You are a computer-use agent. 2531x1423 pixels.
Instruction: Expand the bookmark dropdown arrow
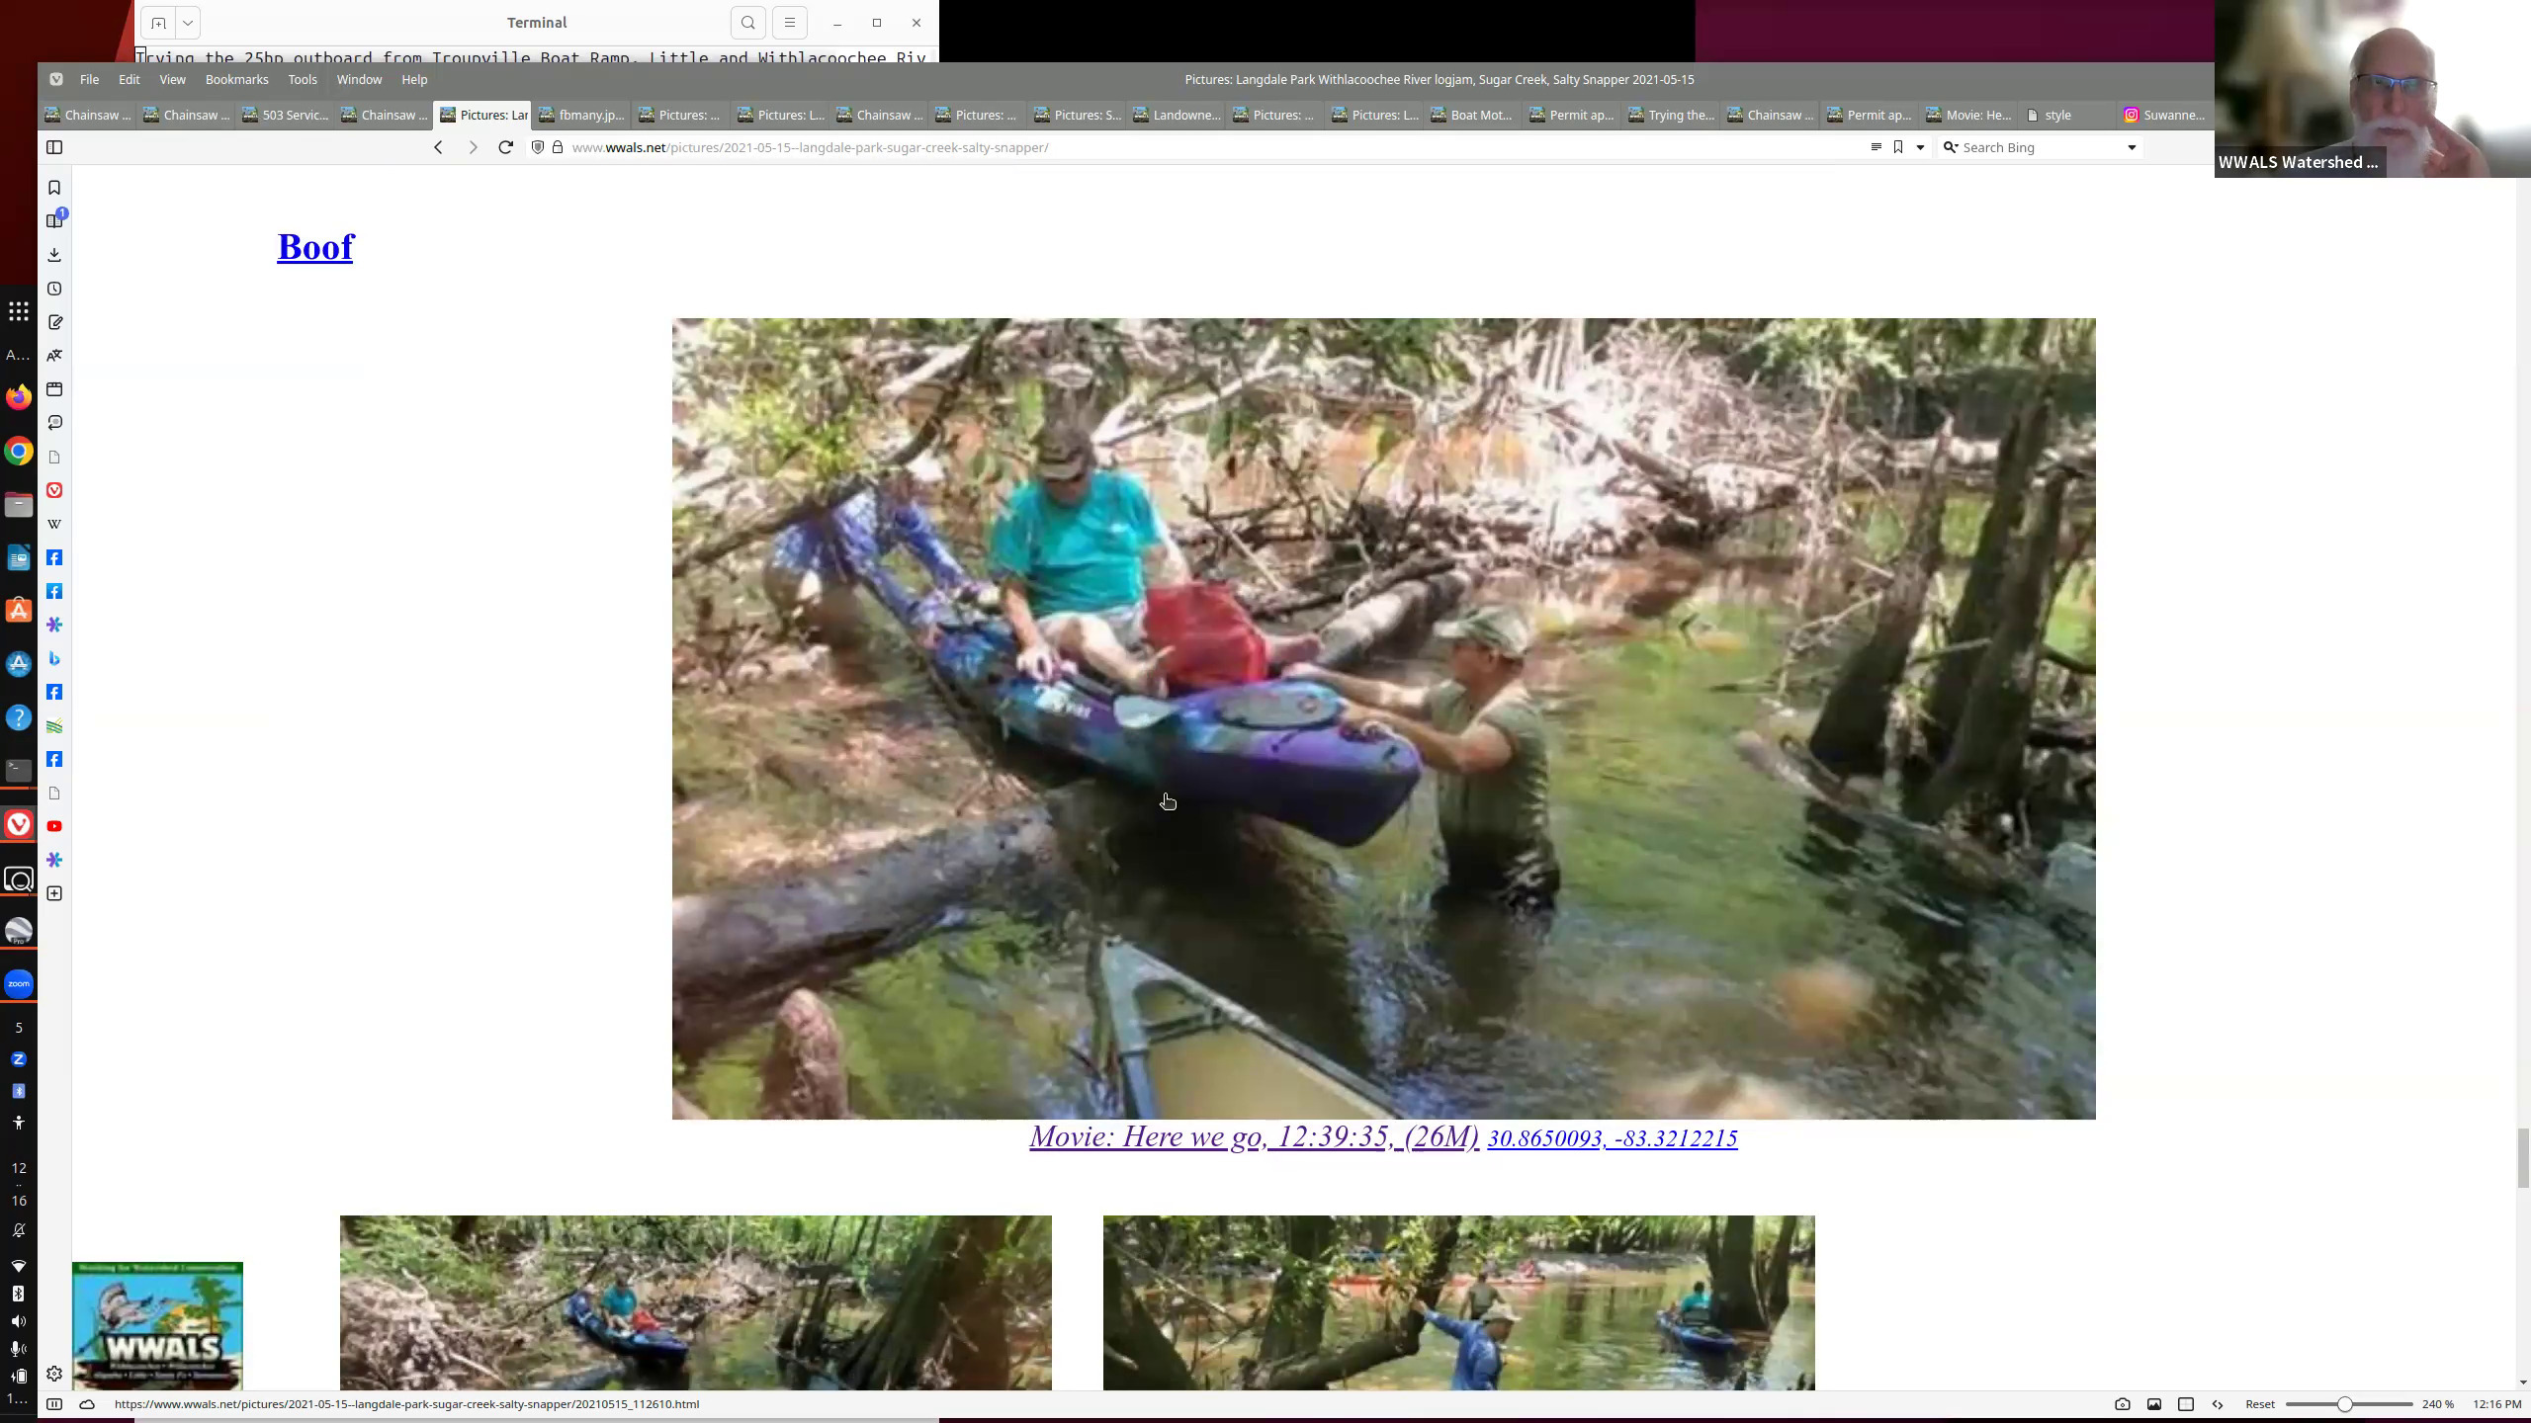tap(1920, 147)
